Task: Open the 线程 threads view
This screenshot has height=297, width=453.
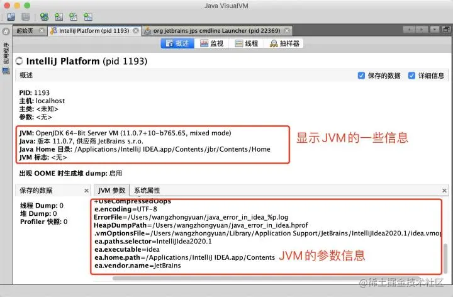Action: click(246, 43)
